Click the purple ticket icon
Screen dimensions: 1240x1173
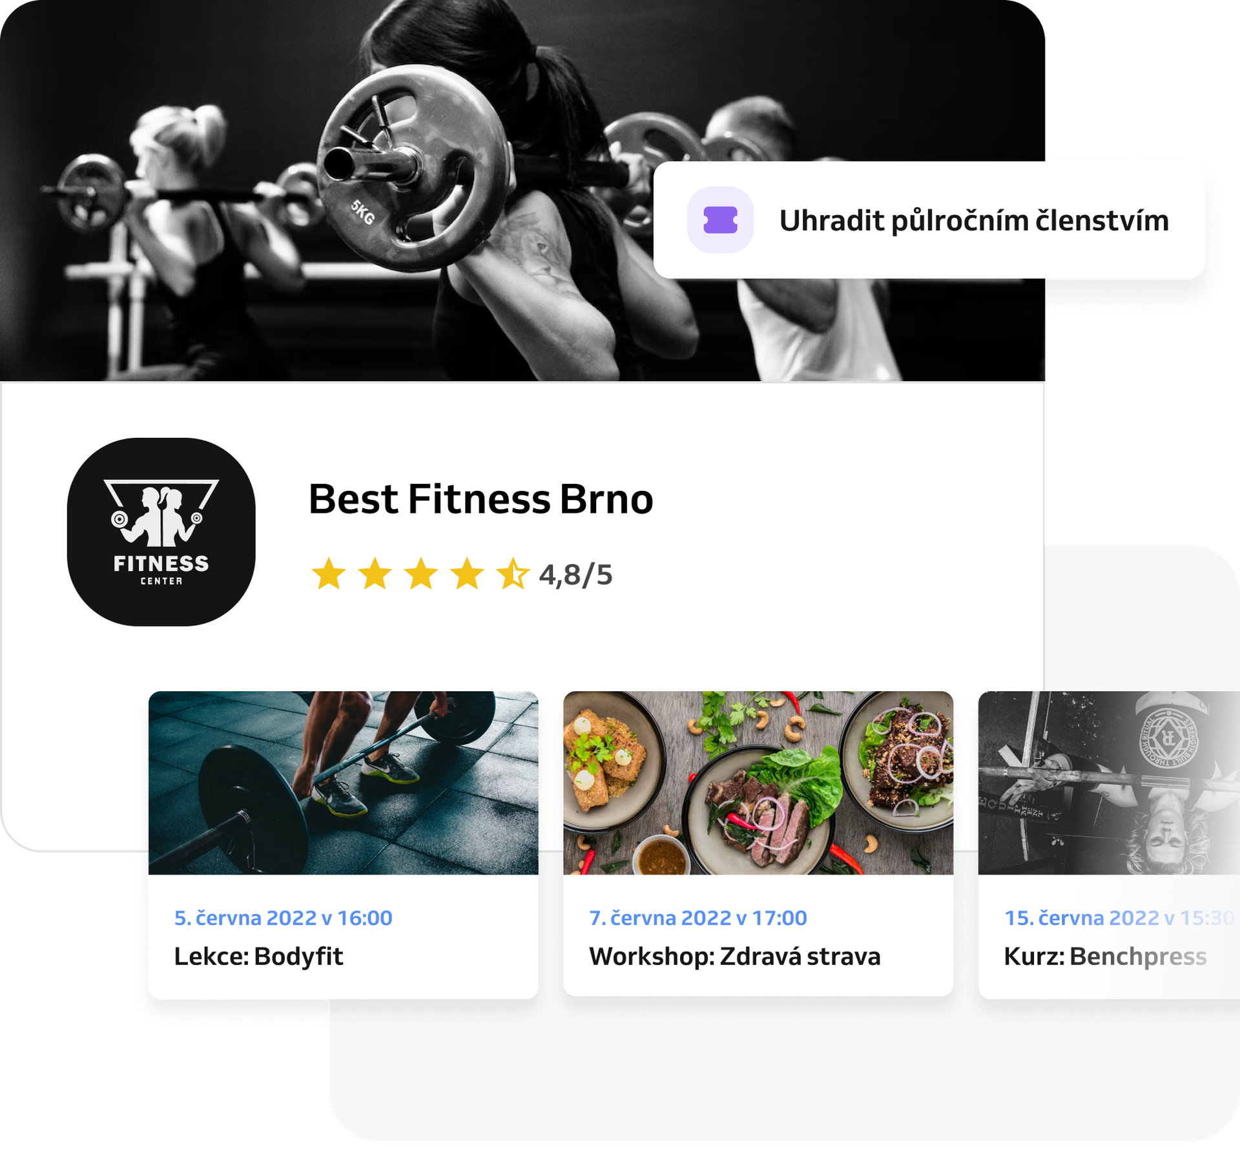720,220
